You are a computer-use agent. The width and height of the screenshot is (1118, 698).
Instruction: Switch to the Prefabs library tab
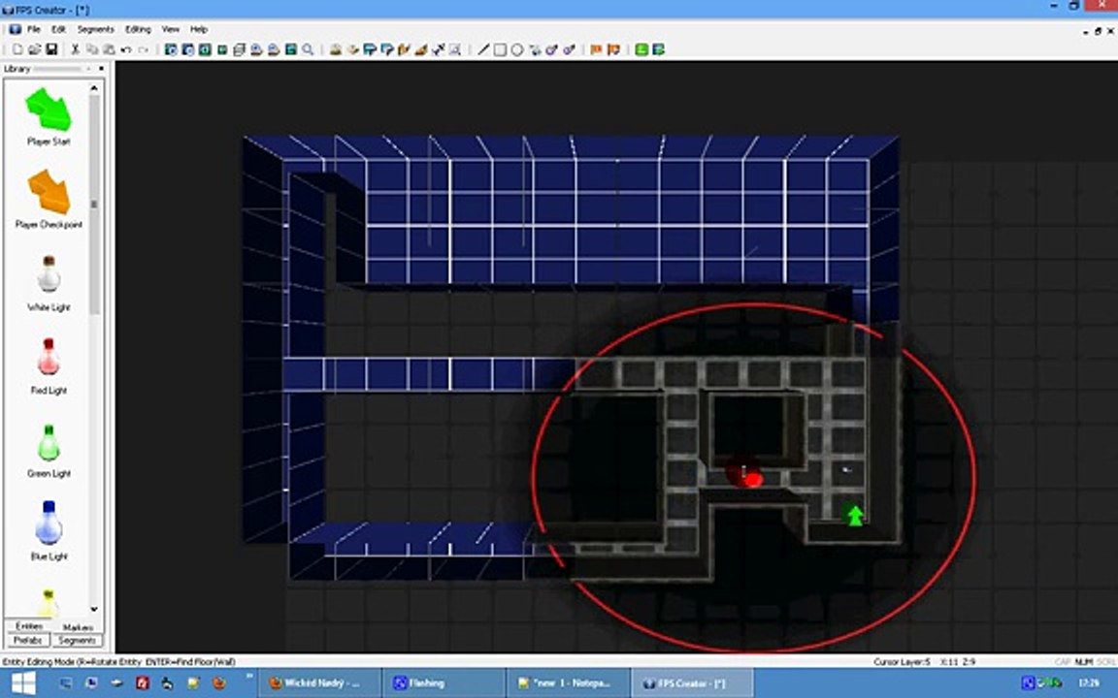tap(28, 640)
